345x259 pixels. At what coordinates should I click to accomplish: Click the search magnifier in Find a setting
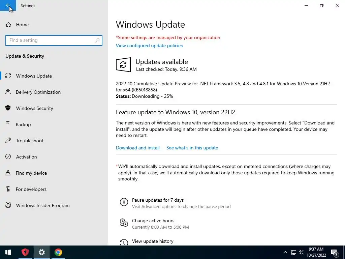point(97,40)
